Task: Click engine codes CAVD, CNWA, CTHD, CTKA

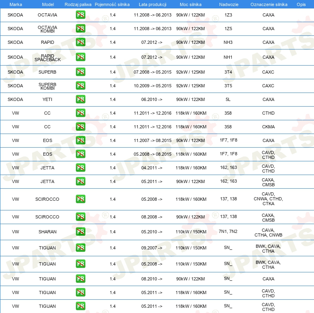Action: coord(268,199)
